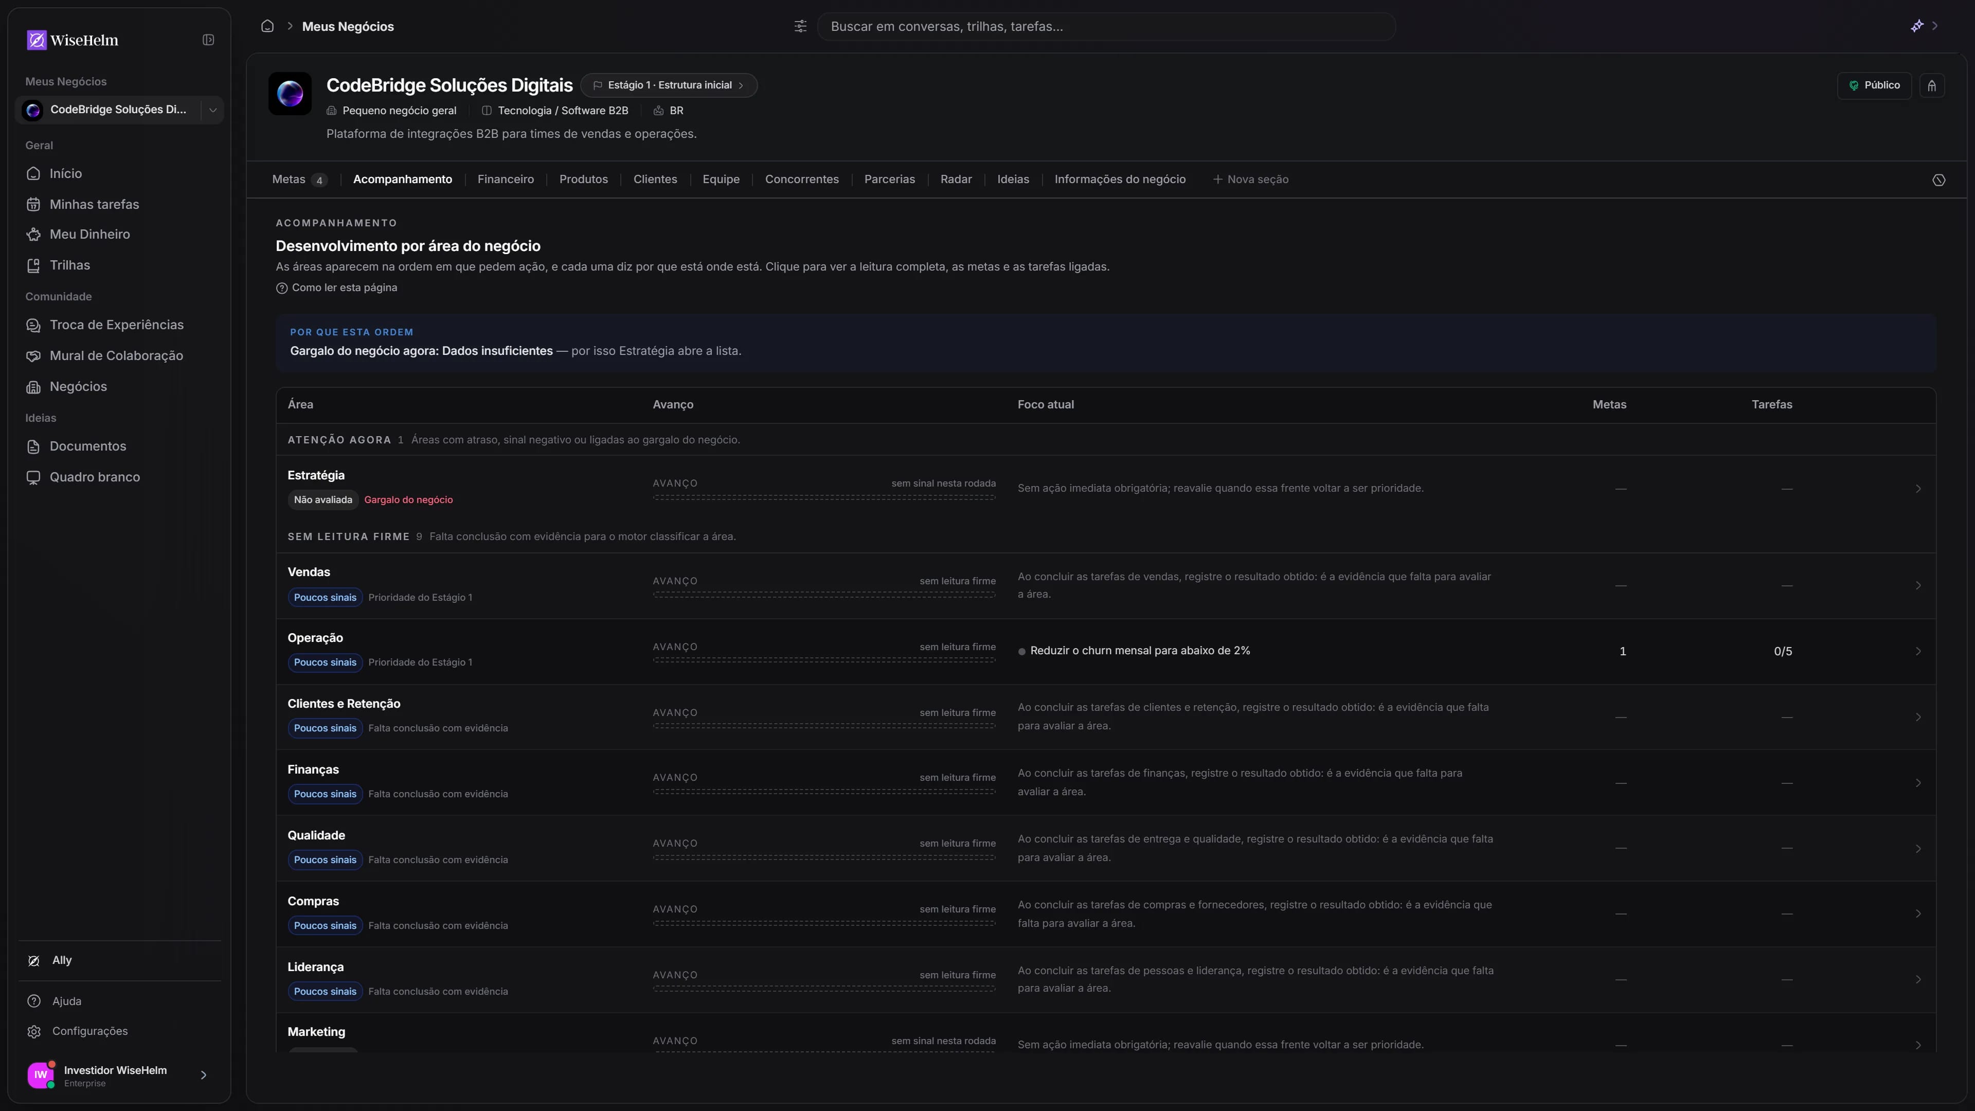This screenshot has height=1111, width=1975.
Task: Switch to the Equipe tab
Action: (721, 180)
